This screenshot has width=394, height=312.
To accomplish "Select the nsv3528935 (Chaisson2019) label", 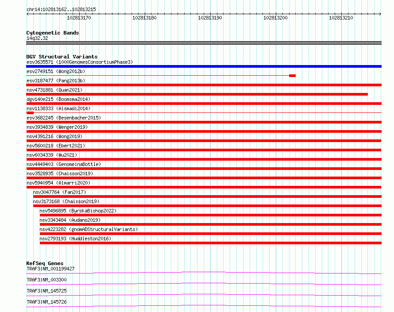I will pos(60,173).
